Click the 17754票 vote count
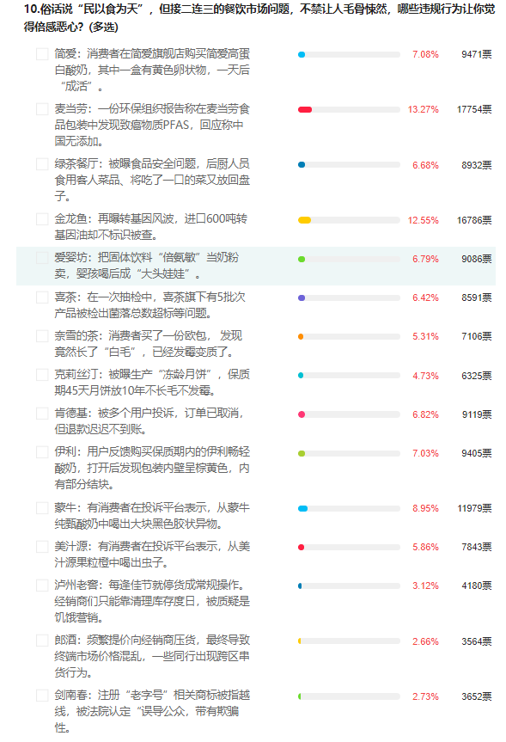506x742 pixels. (474, 109)
